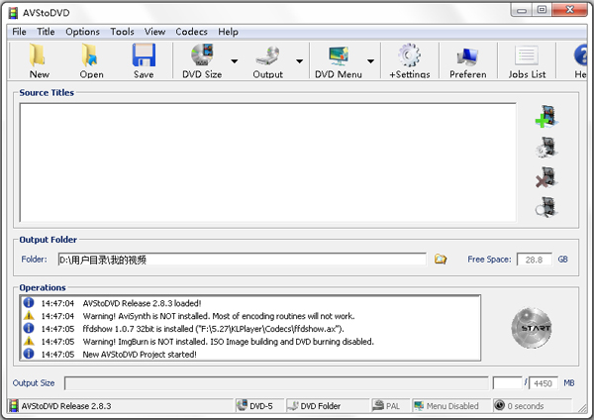The image size is (594, 420).
Task: Click the Free Space value field
Action: (x=535, y=260)
